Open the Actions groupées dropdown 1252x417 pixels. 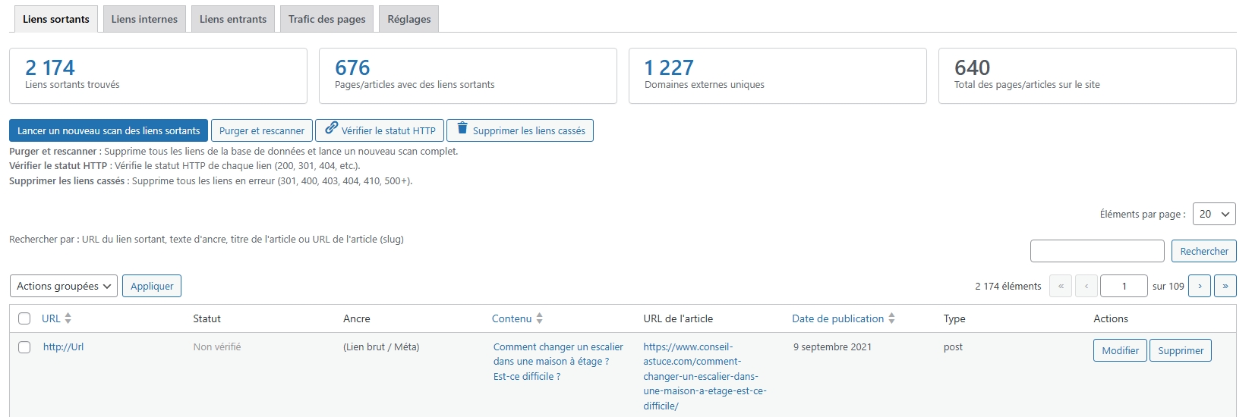(x=64, y=286)
